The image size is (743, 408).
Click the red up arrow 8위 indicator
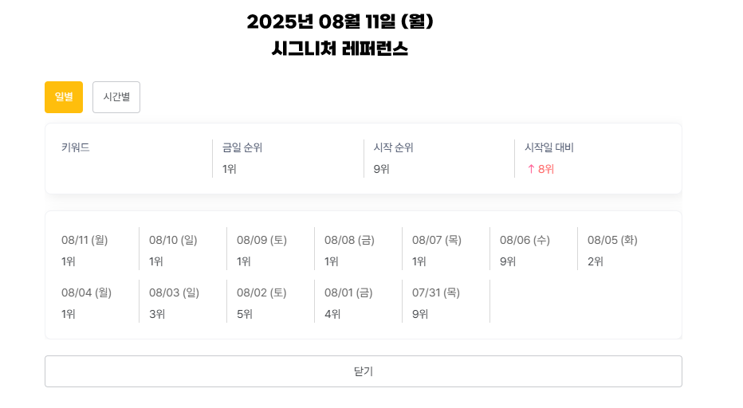[x=541, y=169]
